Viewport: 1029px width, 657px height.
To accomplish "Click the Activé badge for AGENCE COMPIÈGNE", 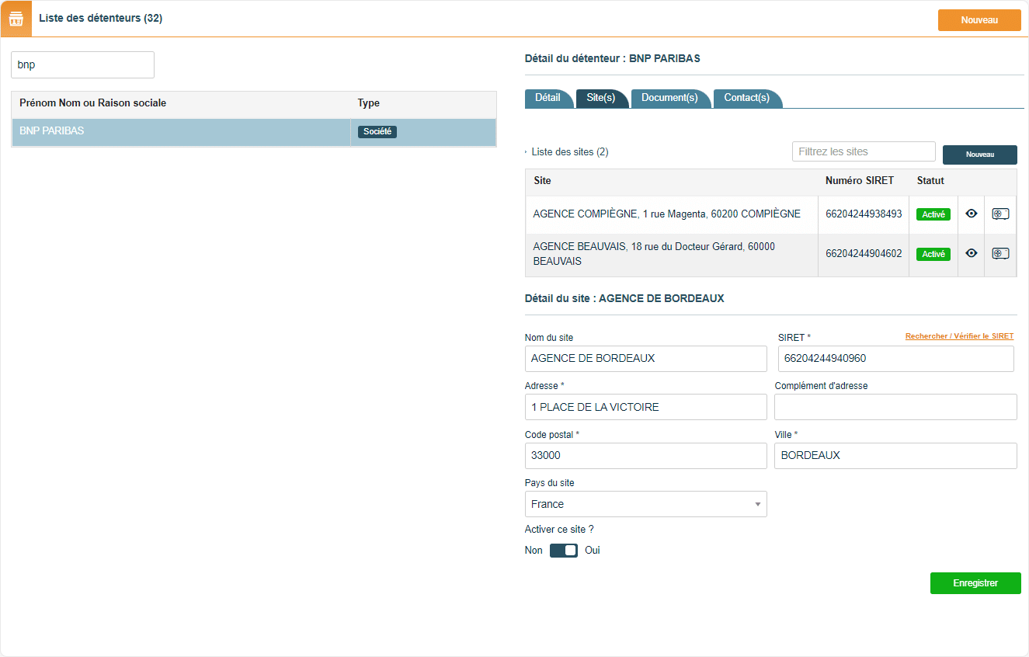I will tap(933, 214).
